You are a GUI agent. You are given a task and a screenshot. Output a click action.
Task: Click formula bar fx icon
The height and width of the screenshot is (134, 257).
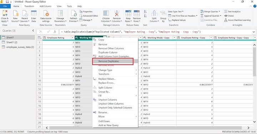coord(55,32)
